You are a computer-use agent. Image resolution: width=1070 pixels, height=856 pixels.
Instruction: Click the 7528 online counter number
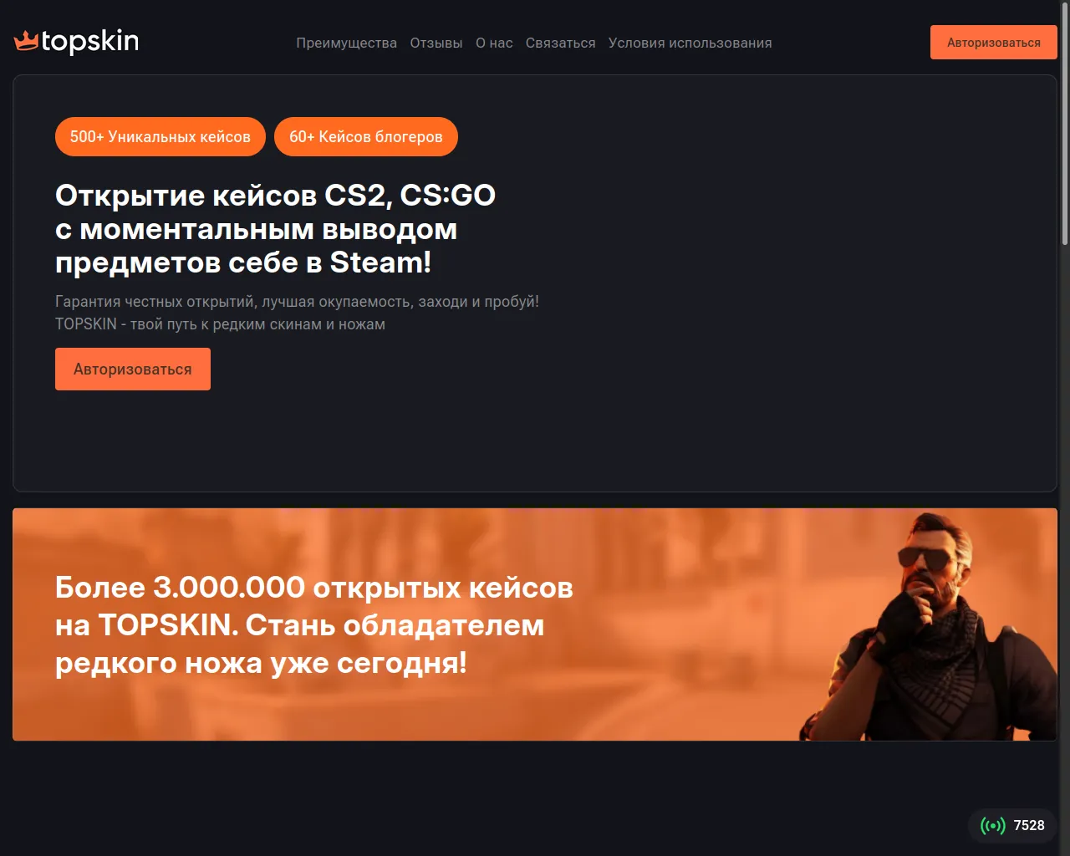click(1029, 826)
